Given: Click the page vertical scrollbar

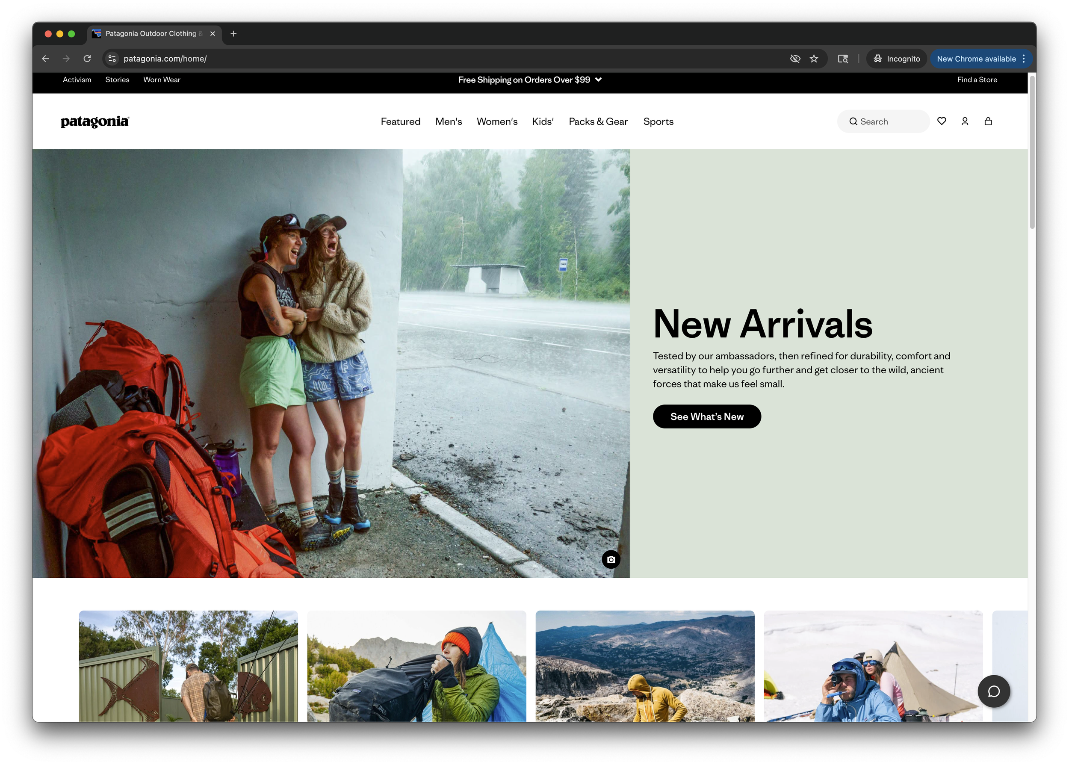Looking at the screenshot, I should tap(1032, 153).
